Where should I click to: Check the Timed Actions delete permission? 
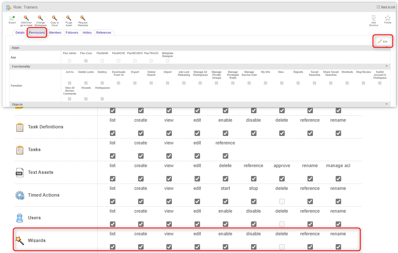click(x=282, y=202)
